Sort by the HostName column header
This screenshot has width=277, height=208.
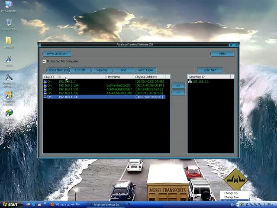pyautogui.click(x=119, y=77)
